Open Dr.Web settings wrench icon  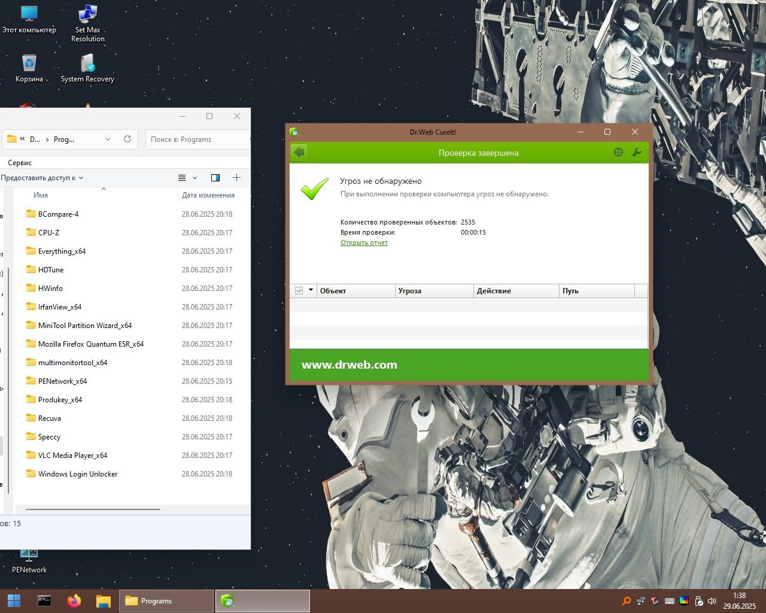637,153
